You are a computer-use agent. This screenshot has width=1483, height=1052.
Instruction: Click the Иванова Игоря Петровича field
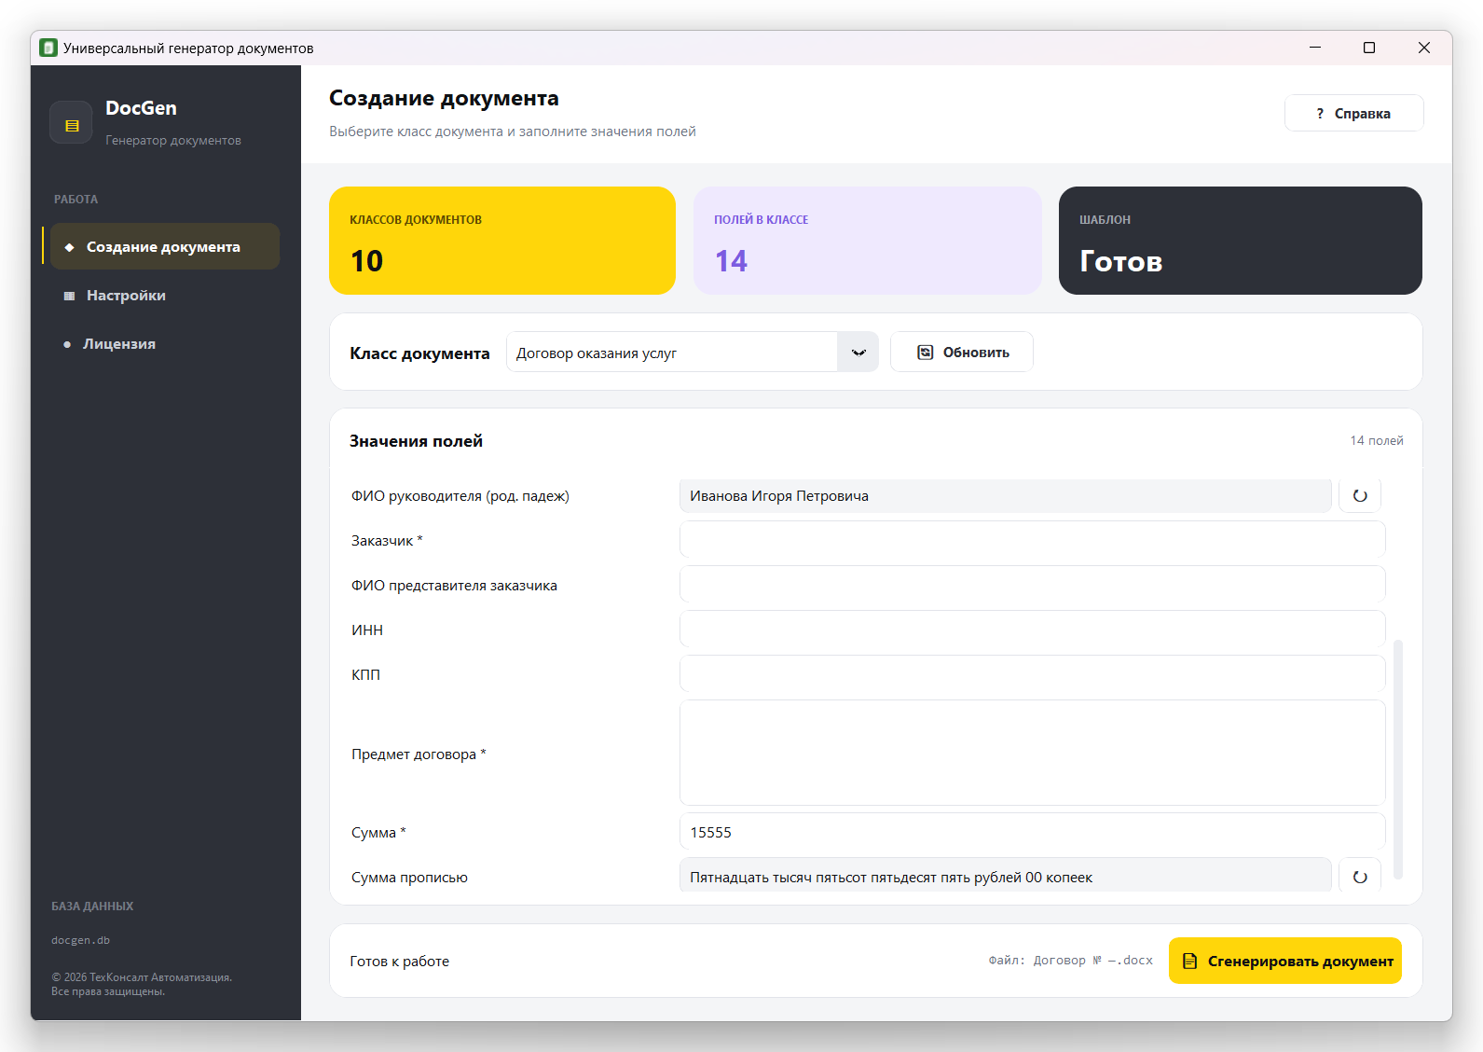1005,496
